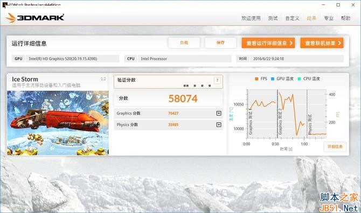Click the GPU field Intel(R) HD Graphics 520
This screenshot has width=361, height=213.
coord(73,59)
